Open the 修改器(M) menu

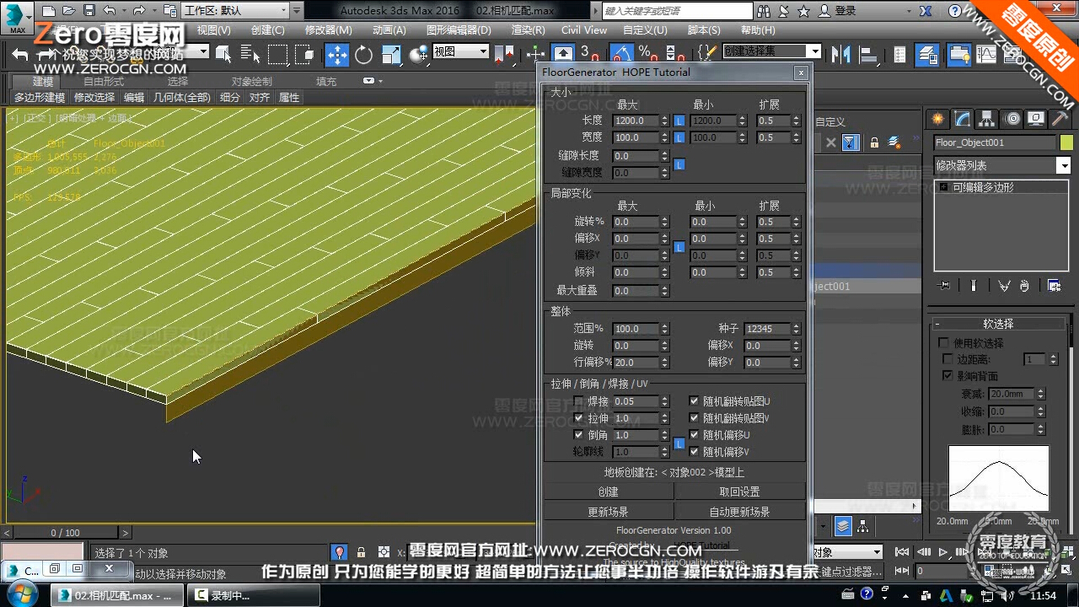pos(328,30)
